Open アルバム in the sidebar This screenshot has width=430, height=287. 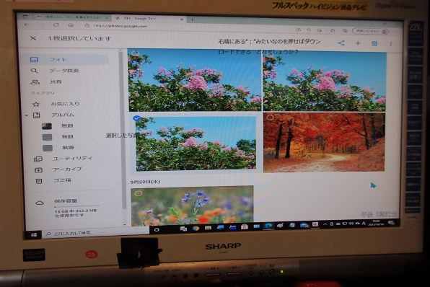tap(63, 115)
